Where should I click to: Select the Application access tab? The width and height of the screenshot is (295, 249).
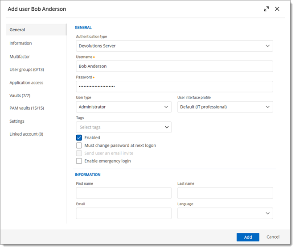(x=26, y=83)
